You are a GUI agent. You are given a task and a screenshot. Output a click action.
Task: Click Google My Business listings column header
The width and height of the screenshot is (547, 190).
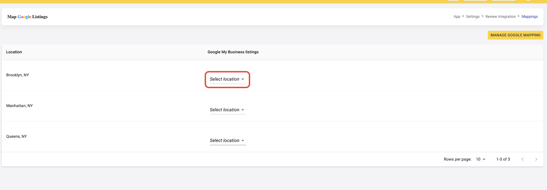tap(233, 52)
